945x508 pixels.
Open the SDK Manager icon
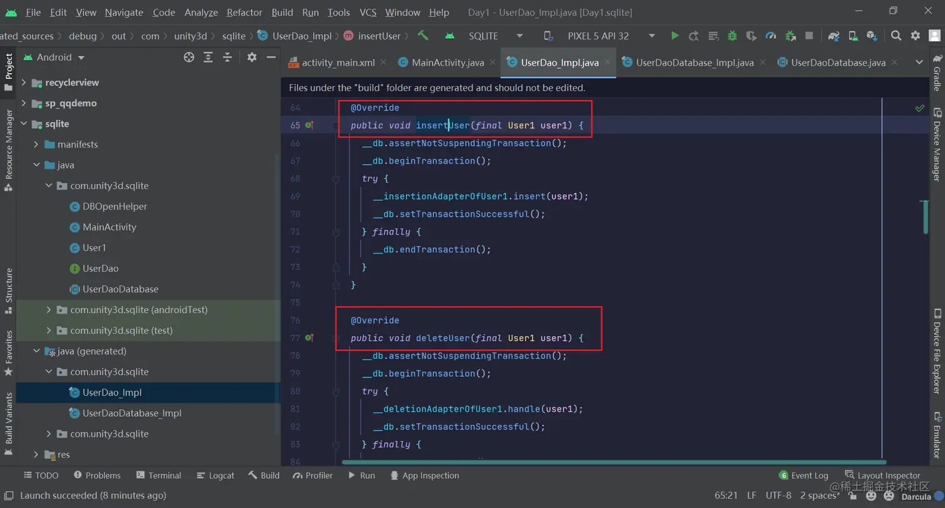872,36
